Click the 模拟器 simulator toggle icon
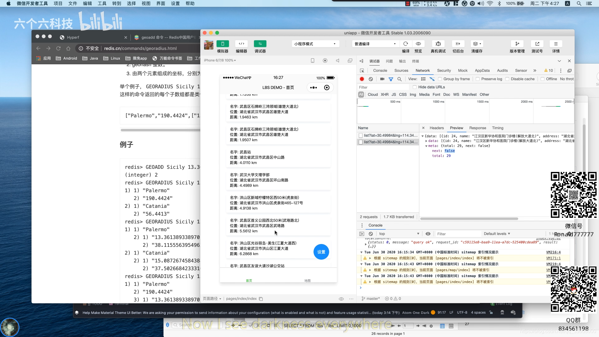 [x=223, y=44]
